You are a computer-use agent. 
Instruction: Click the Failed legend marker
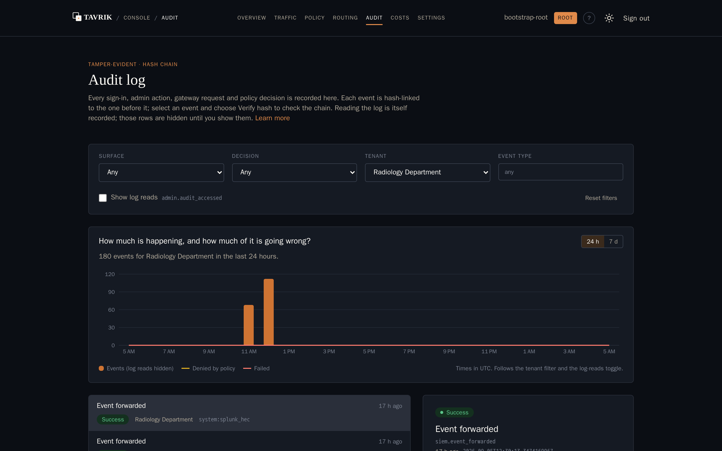247,368
